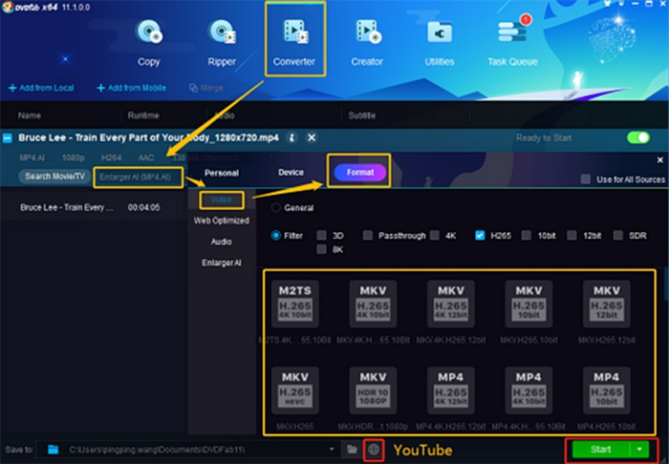This screenshot has width=669, height=464.
Task: Click Add from Mobile
Action: click(132, 88)
